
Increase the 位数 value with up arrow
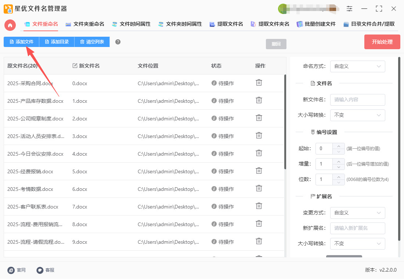[338, 177]
